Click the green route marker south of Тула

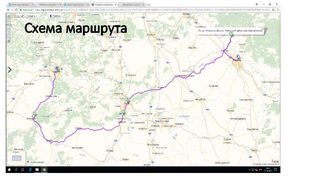(x=123, y=112)
